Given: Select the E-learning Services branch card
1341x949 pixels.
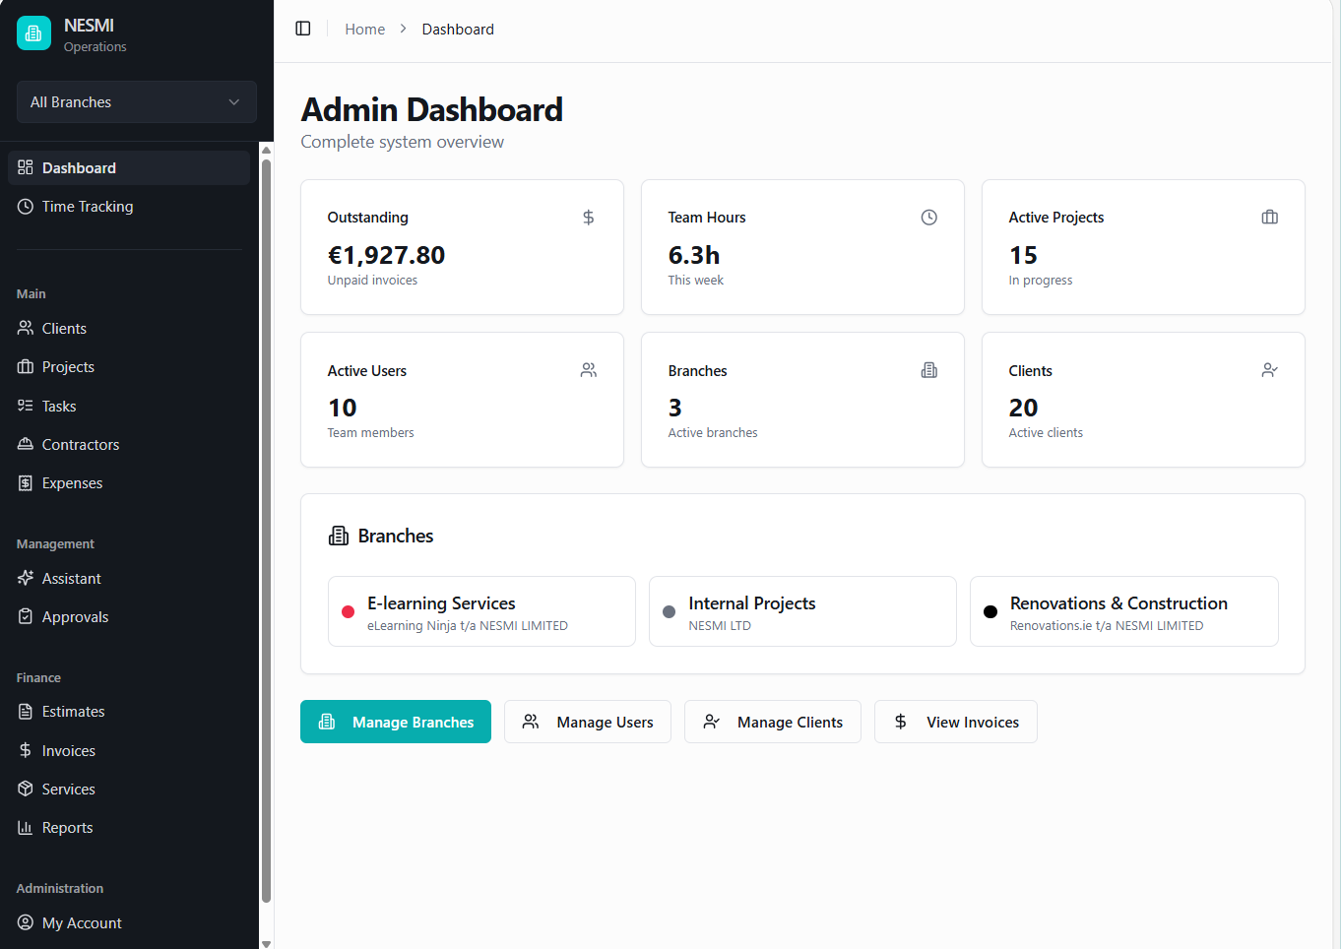Looking at the screenshot, I should point(481,611).
